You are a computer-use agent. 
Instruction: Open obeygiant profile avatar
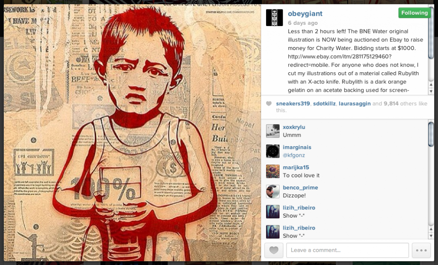click(274, 18)
